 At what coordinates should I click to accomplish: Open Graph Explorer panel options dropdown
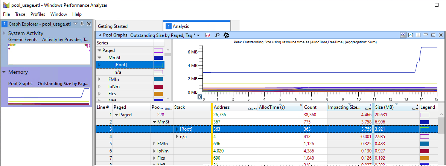[x=75, y=24]
